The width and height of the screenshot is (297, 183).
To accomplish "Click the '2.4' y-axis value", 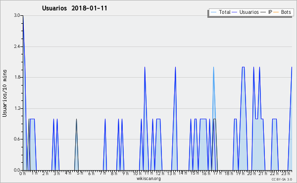I will pyautogui.click(x=17, y=46).
